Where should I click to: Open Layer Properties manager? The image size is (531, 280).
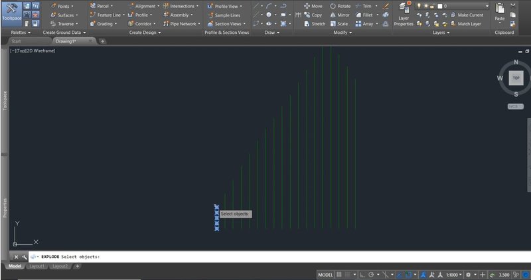[x=404, y=14]
